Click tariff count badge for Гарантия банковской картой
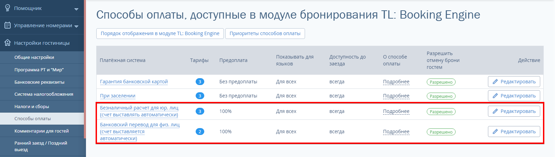This screenshot has height=157, width=555. tap(200, 82)
